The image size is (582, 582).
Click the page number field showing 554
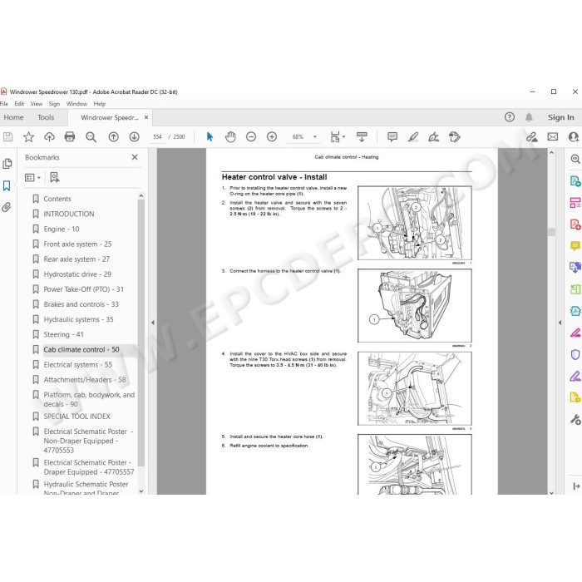pyautogui.click(x=157, y=137)
